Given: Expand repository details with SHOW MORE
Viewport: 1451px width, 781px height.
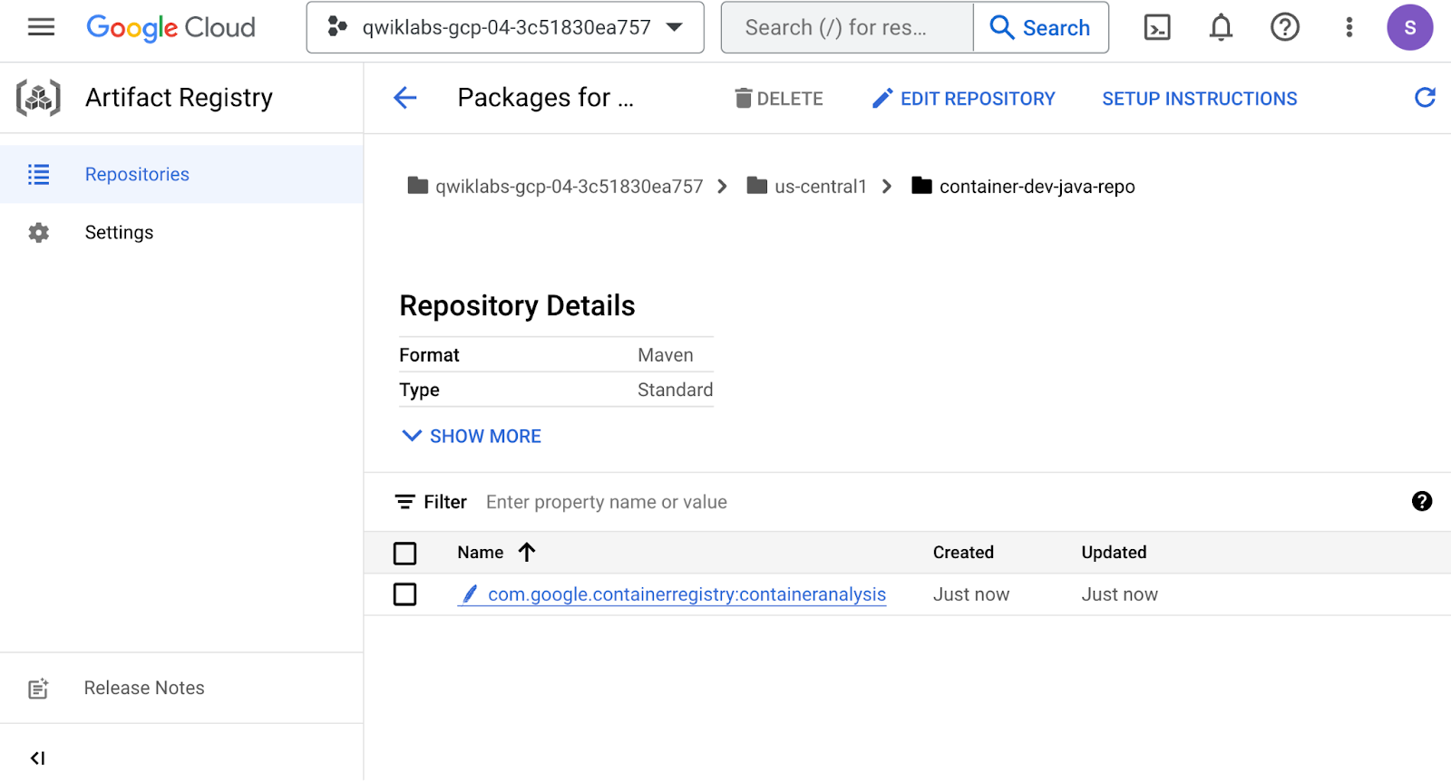Looking at the screenshot, I should [472, 436].
